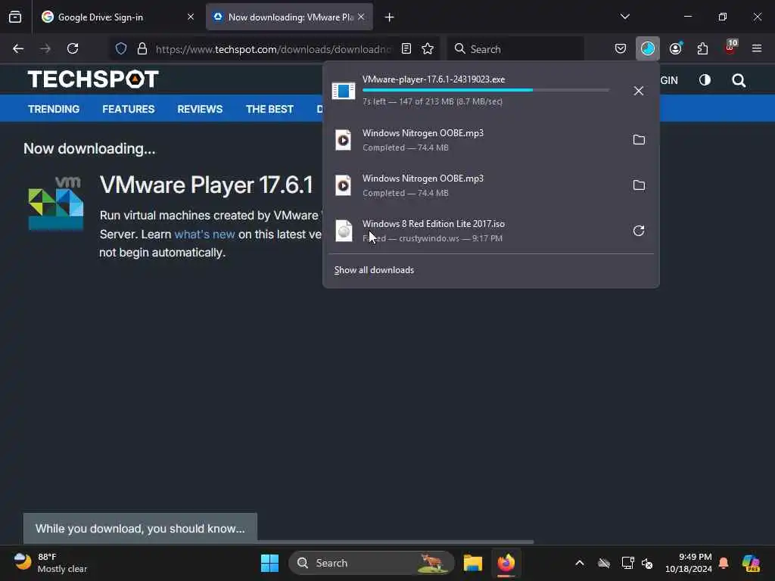Open second Windows Nitrogen OOBE.mp3 entry
Image resolution: width=775 pixels, height=581 pixels.
(475, 185)
